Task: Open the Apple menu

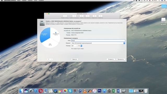Action: click(2, 1)
